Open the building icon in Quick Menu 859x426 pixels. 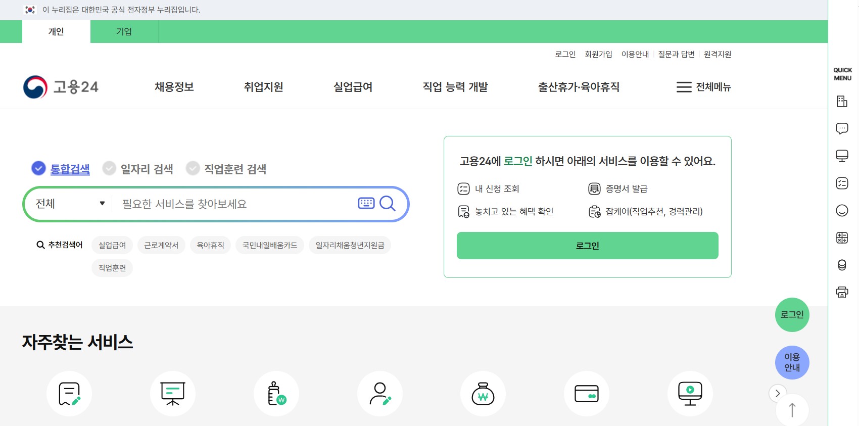tap(842, 102)
